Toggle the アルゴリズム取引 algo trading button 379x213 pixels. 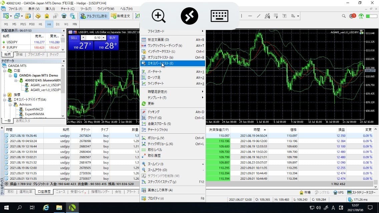click(x=94, y=16)
